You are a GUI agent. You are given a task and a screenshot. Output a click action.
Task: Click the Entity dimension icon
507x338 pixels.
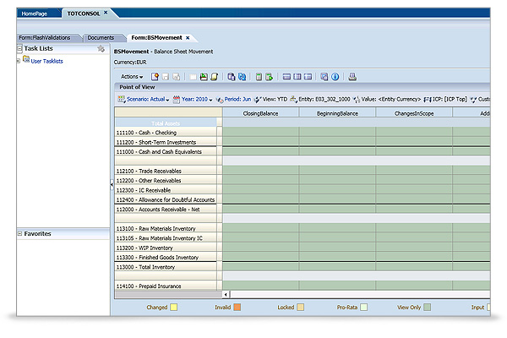[294, 99]
